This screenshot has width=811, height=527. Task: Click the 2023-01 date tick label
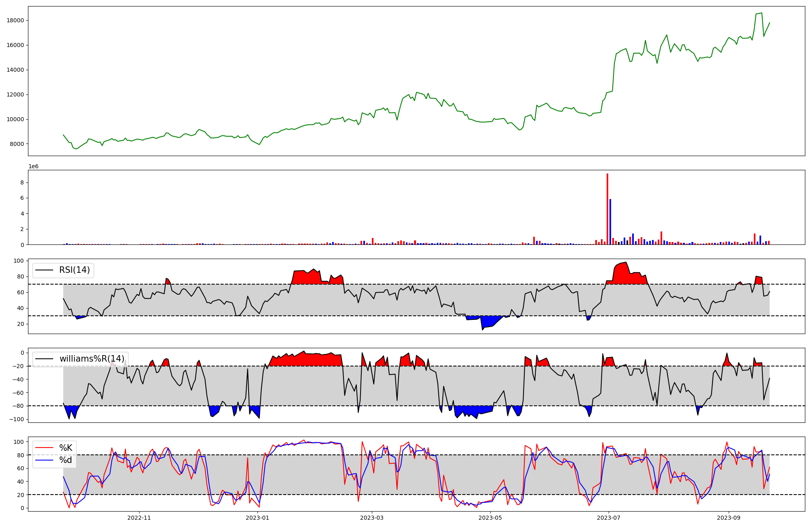tap(257, 518)
